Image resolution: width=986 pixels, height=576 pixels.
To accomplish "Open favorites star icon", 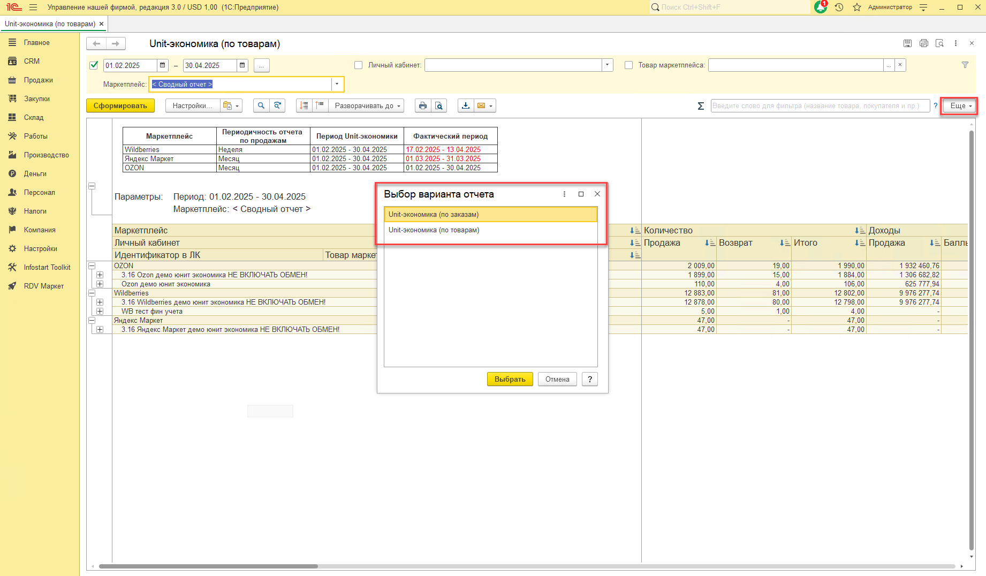I will (x=857, y=7).
